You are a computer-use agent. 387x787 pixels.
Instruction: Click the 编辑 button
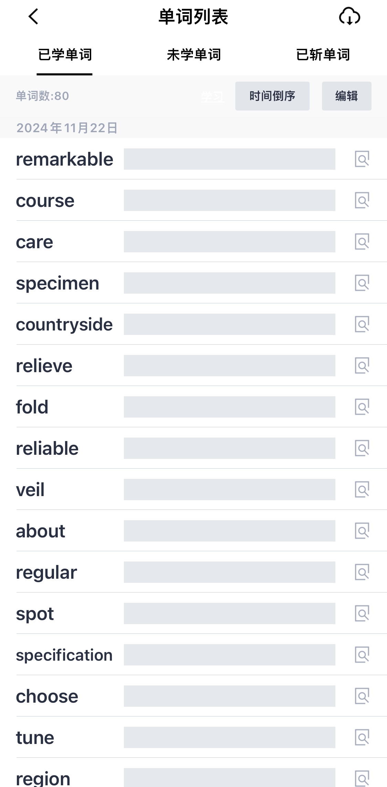pyautogui.click(x=347, y=96)
